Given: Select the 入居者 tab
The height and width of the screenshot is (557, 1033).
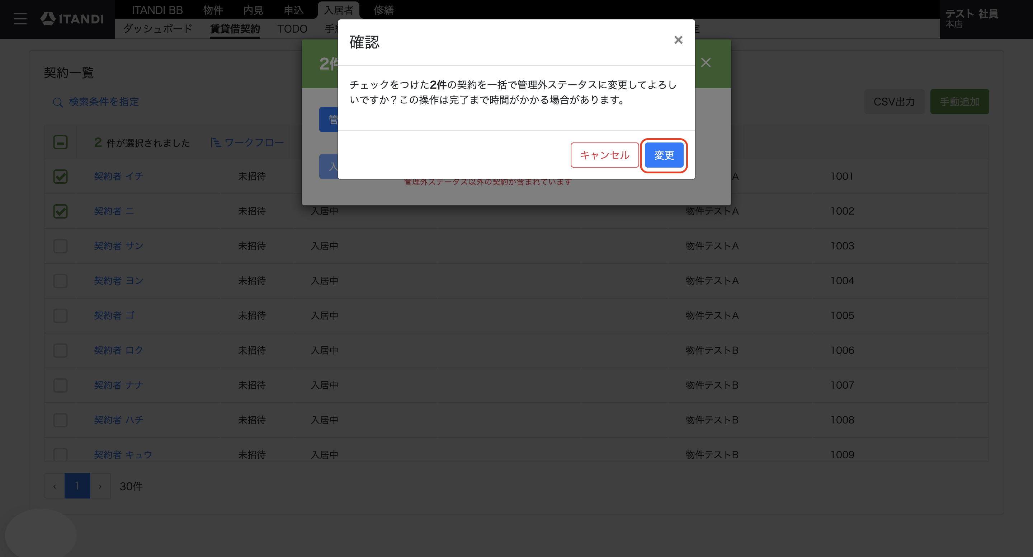Looking at the screenshot, I should pos(339,10).
